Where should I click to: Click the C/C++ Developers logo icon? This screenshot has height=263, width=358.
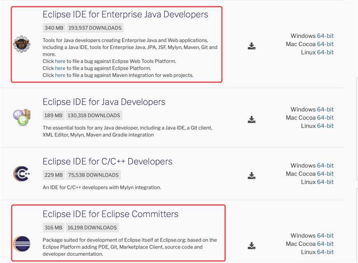point(22,173)
